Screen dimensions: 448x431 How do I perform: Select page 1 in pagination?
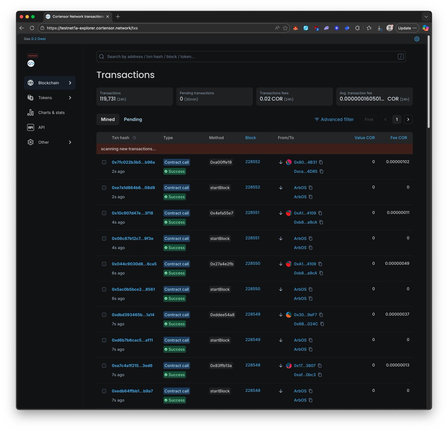point(397,119)
